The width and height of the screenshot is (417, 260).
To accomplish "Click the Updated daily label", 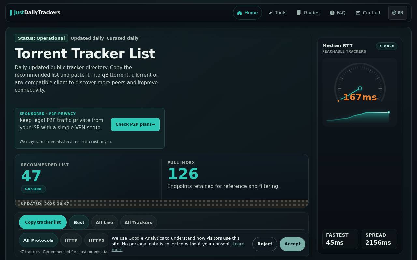I will pos(87,38).
